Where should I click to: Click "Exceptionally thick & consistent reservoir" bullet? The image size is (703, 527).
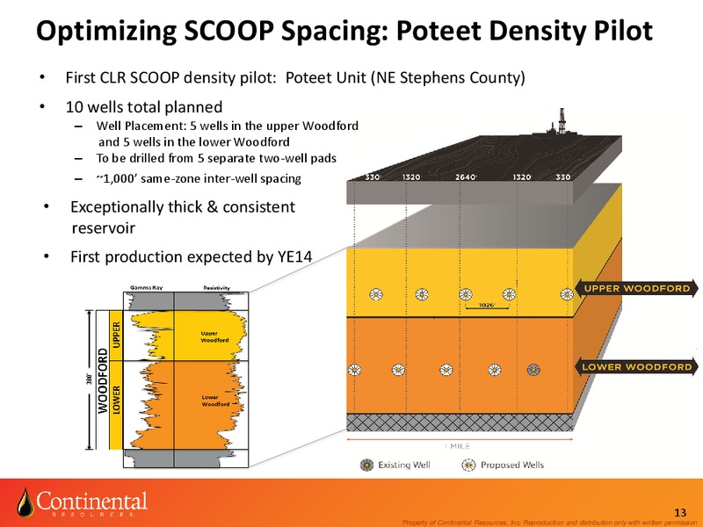point(183,217)
